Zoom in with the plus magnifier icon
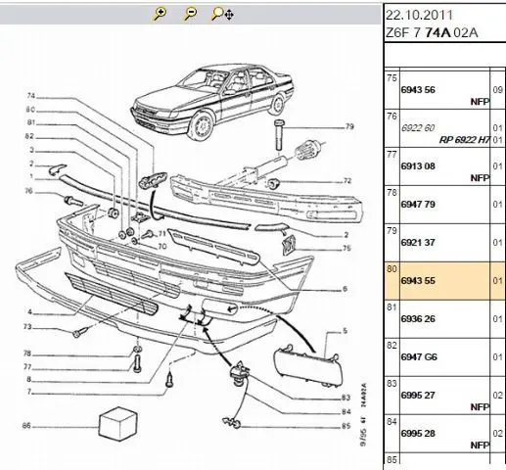 tap(160, 14)
